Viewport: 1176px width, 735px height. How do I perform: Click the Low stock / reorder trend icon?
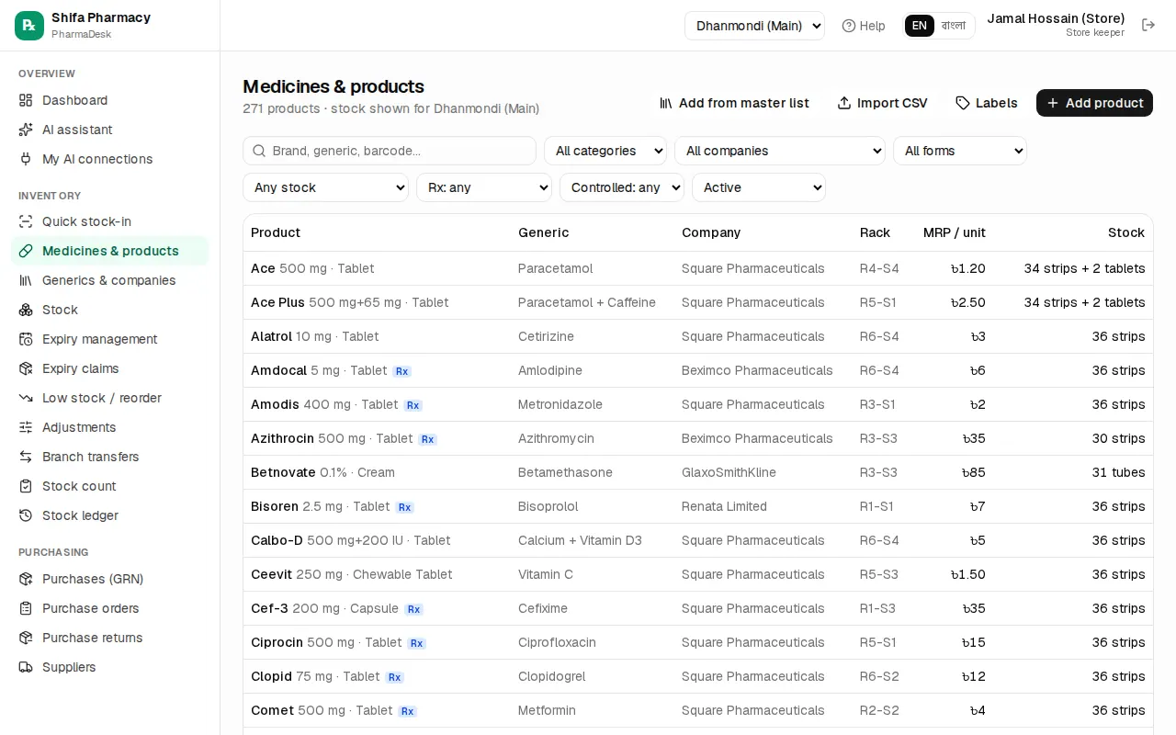[x=26, y=398]
